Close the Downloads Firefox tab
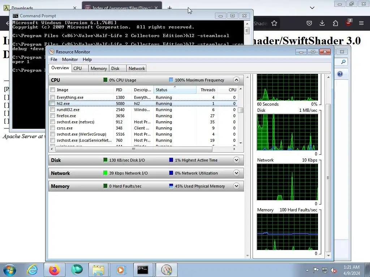This screenshot has height=277, width=370. [74, 8]
